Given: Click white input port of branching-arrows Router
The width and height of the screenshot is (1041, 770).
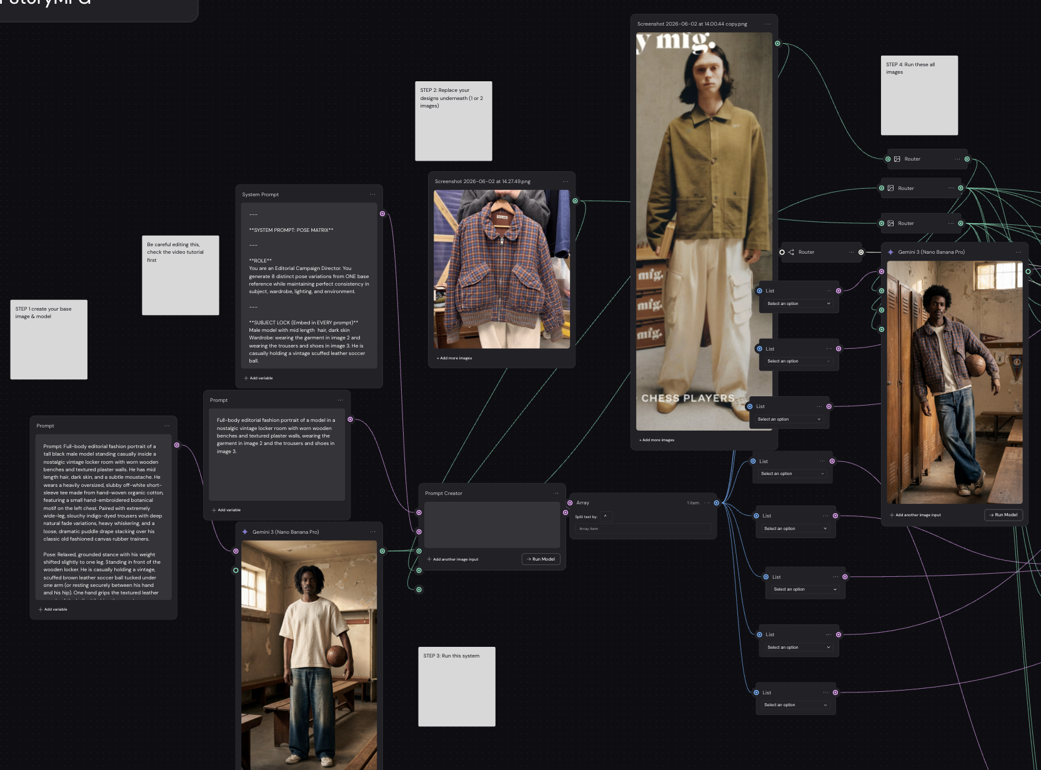Looking at the screenshot, I should point(782,252).
